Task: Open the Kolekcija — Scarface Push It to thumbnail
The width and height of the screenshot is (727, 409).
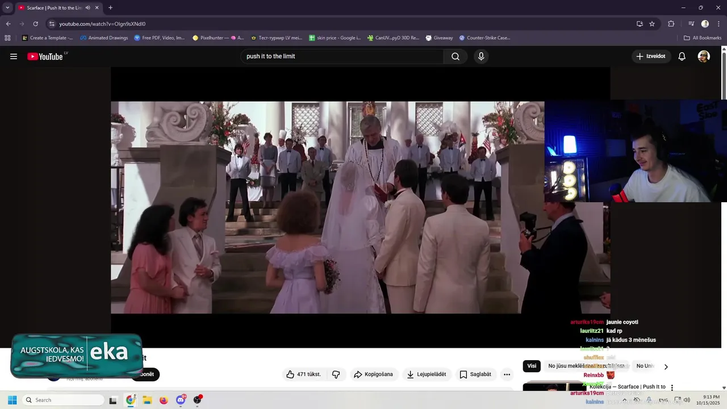Action: tap(554, 387)
